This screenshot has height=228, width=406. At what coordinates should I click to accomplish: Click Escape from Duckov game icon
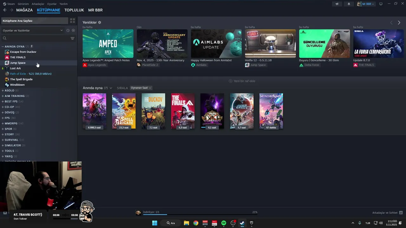tap(7, 52)
